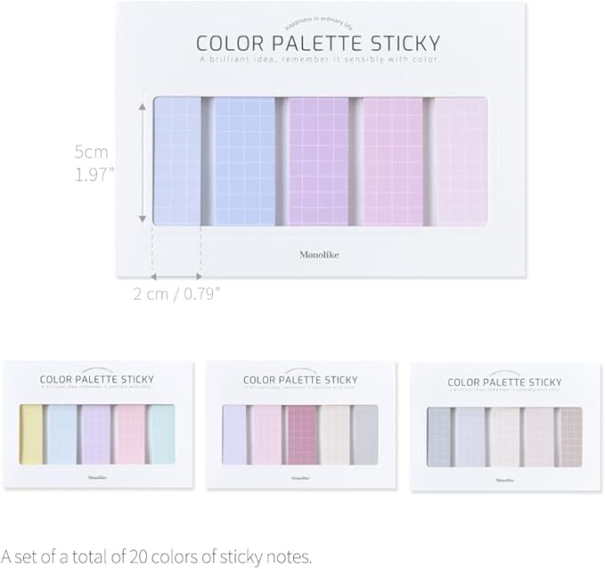The height and width of the screenshot is (569, 605).
Task: Click the rightmost pale pink note in large pack
Action: [x=462, y=161]
